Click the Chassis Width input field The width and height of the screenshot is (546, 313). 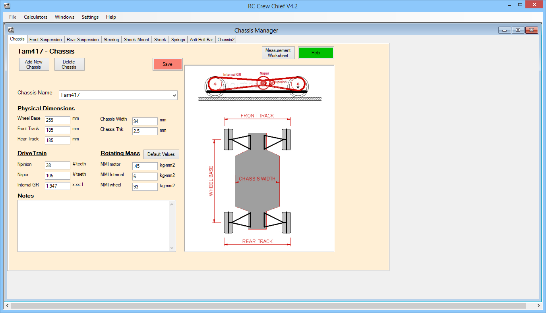coord(145,121)
